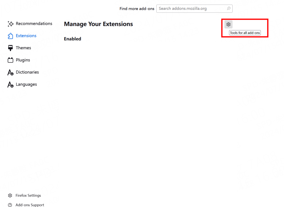Click the Themes paintbrush icon
The width and height of the screenshot is (284, 207).
coord(10,48)
